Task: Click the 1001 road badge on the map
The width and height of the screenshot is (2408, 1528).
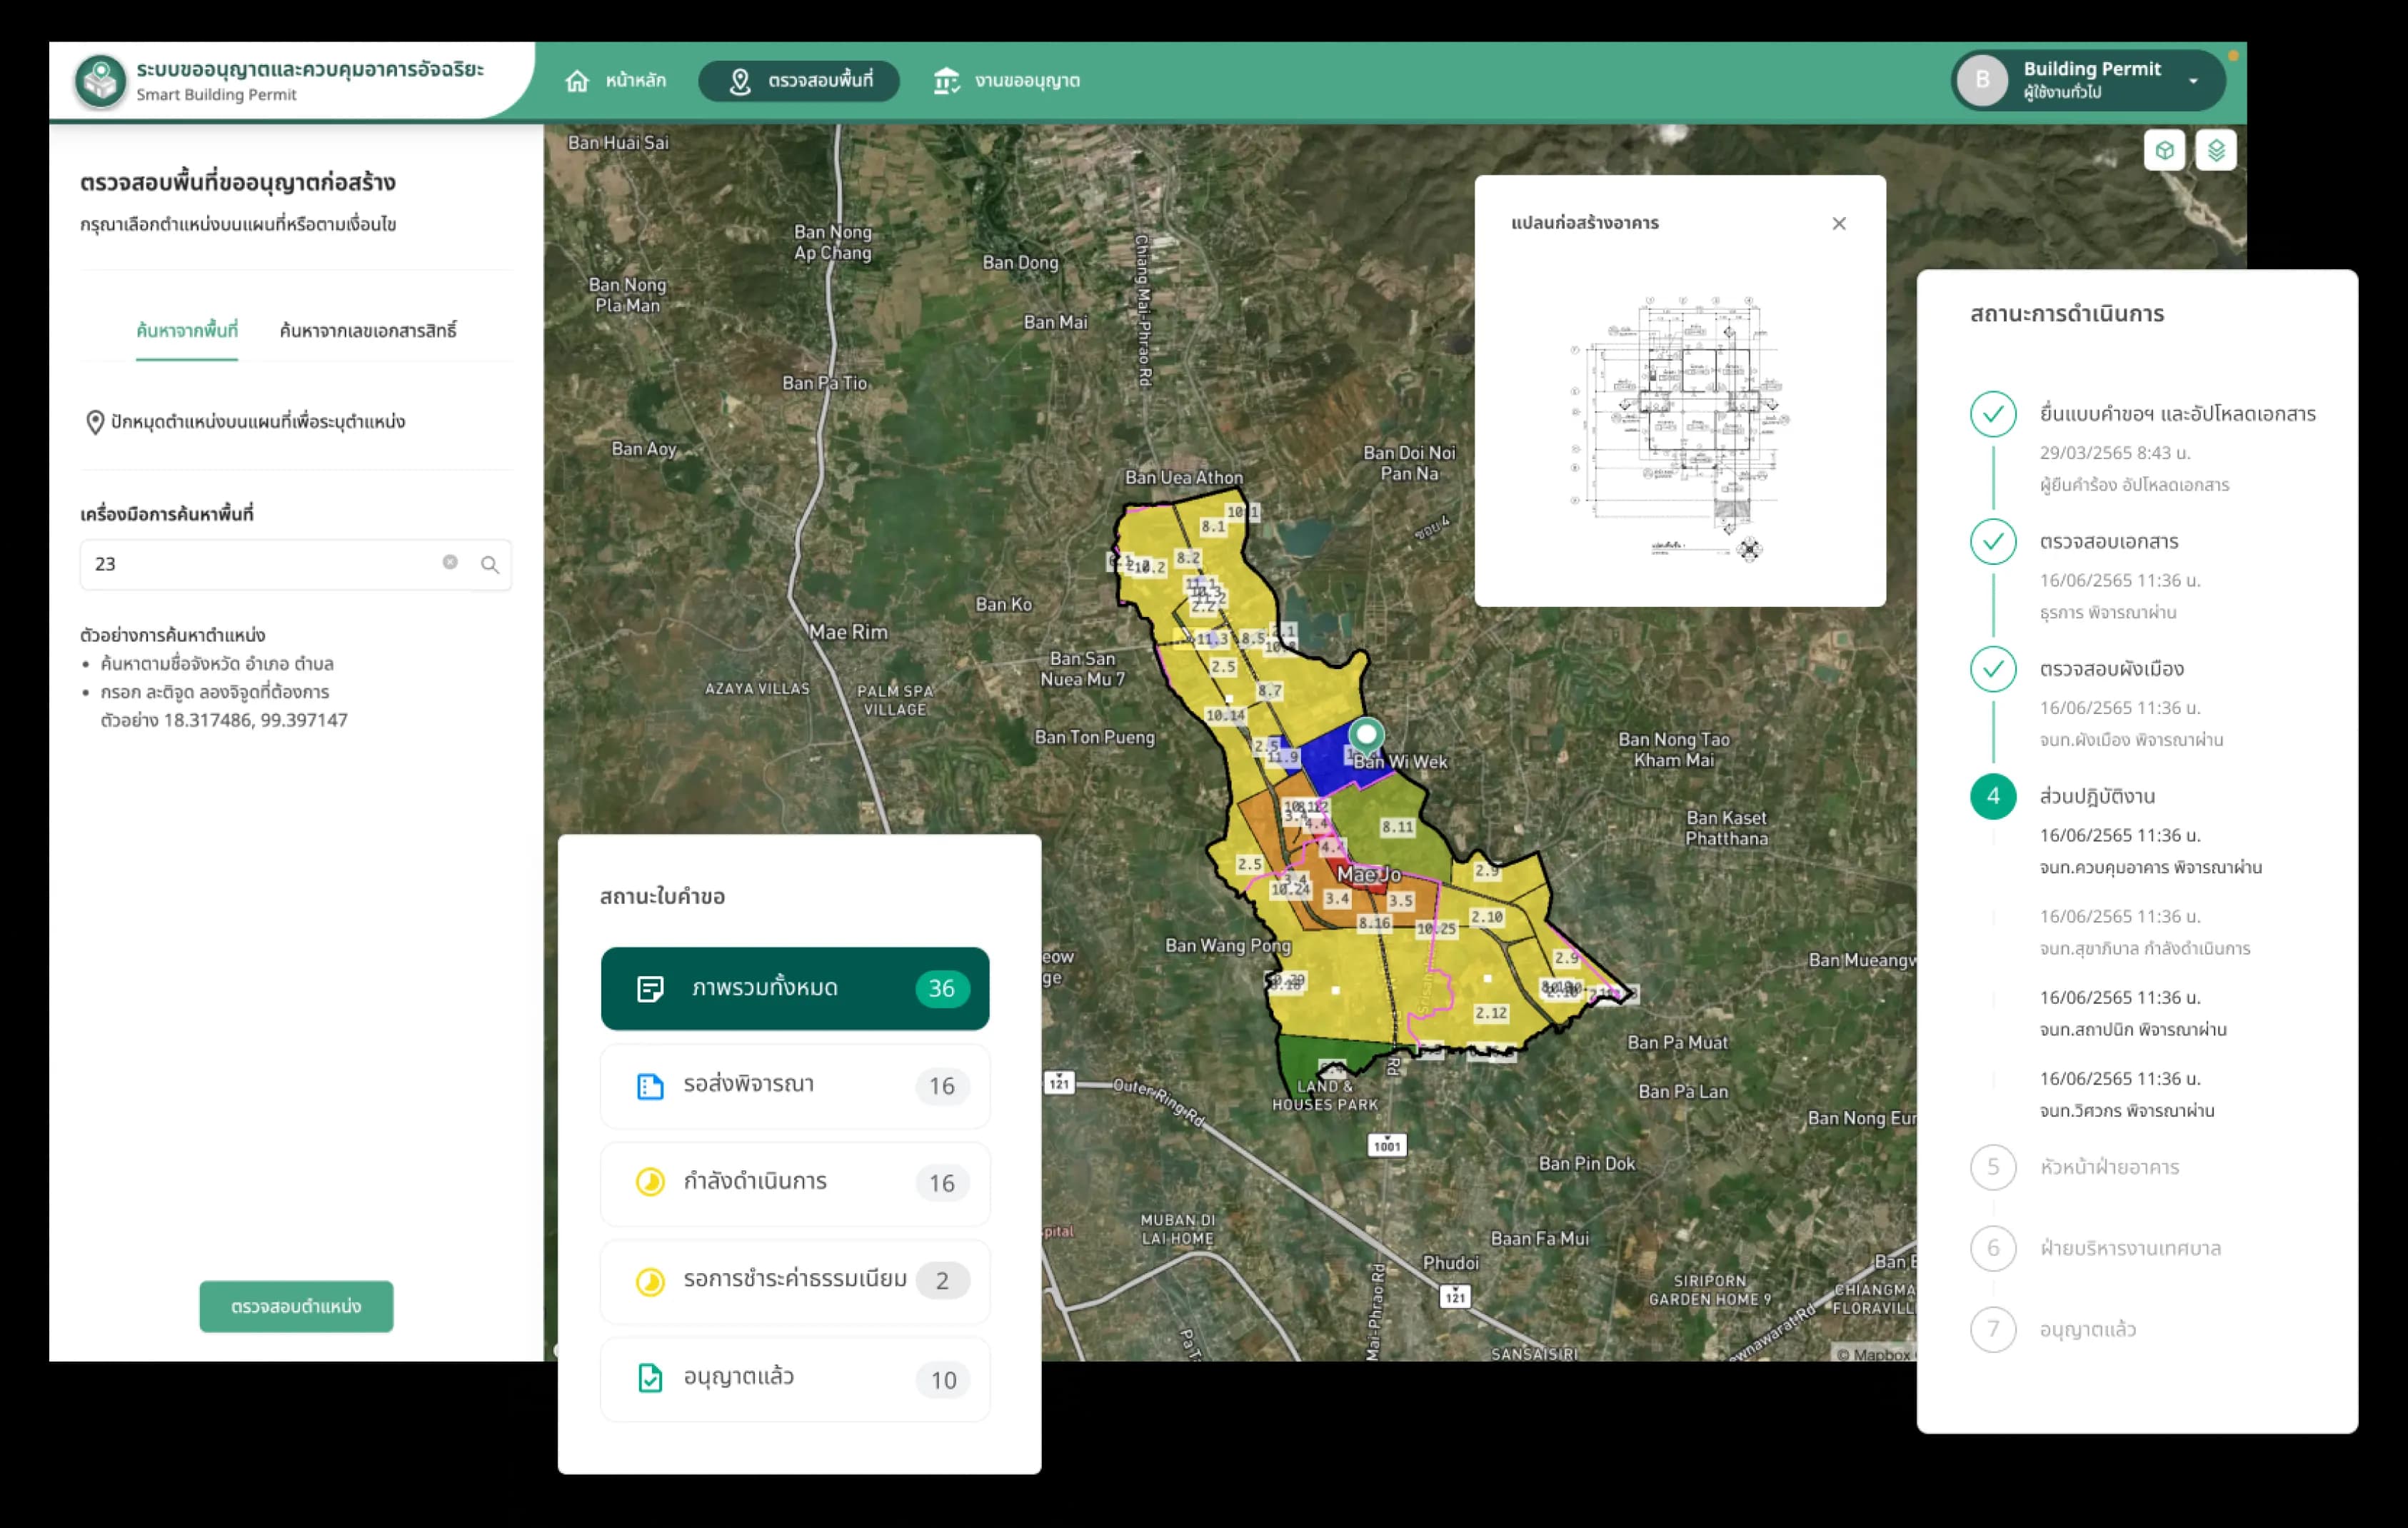Action: pyautogui.click(x=1387, y=1146)
